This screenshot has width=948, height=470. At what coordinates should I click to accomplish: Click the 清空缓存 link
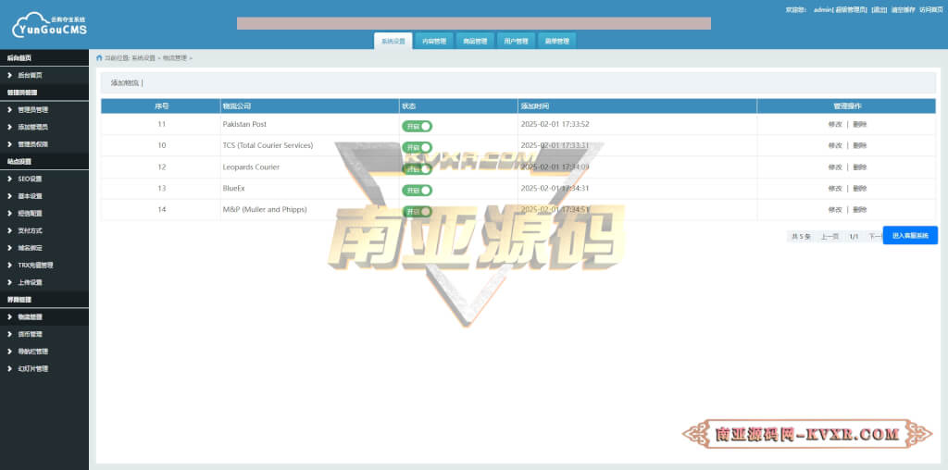click(x=902, y=9)
